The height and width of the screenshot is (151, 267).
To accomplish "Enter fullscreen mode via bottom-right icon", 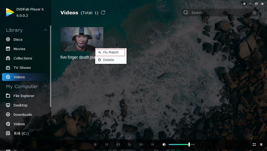I will 254,144.
